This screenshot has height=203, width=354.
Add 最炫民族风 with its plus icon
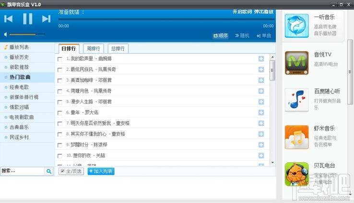[261, 69]
